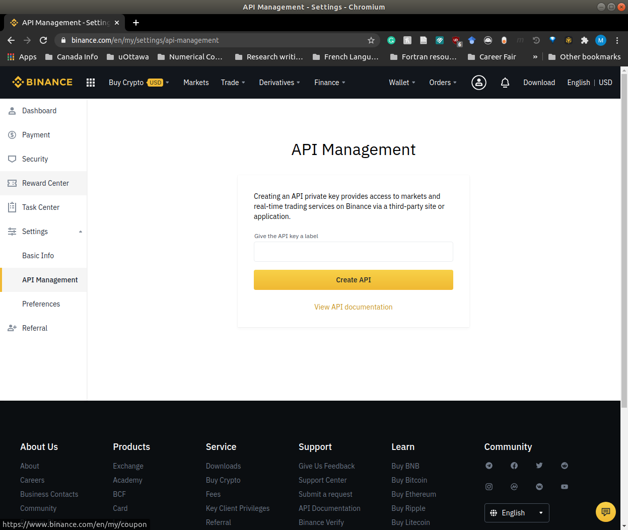The height and width of the screenshot is (530, 628).
Task: Click the Chrome profile avatar M
Action: pos(601,40)
